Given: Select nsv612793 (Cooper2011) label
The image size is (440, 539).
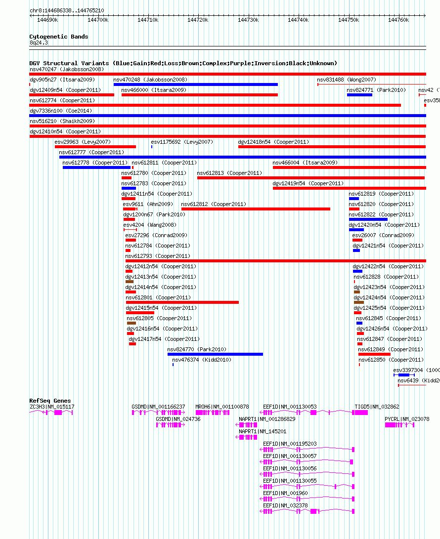Looking at the screenshot, I should tap(158, 255).
